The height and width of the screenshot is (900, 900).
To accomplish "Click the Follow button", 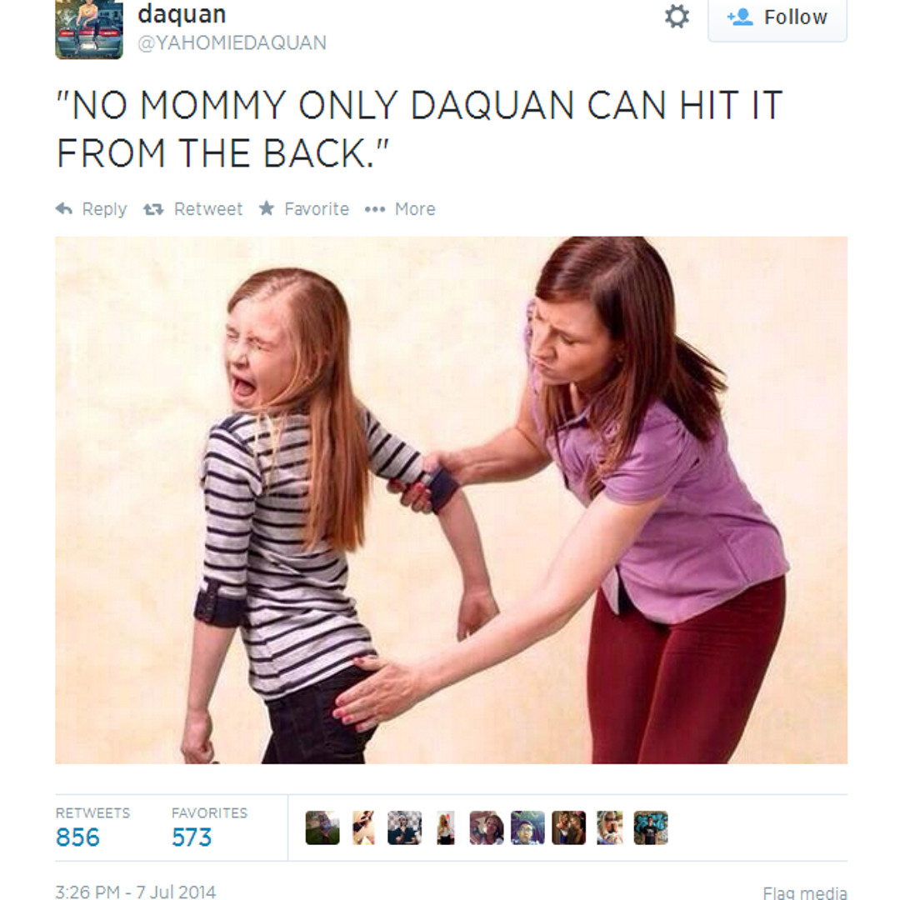I will [x=777, y=18].
